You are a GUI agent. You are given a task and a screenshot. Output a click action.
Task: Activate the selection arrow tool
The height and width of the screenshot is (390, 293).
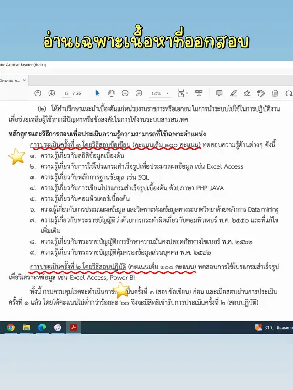pyautogui.click(x=98, y=93)
